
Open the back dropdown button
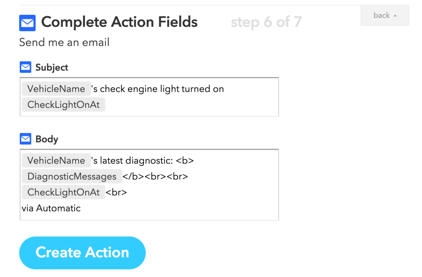[x=384, y=16]
